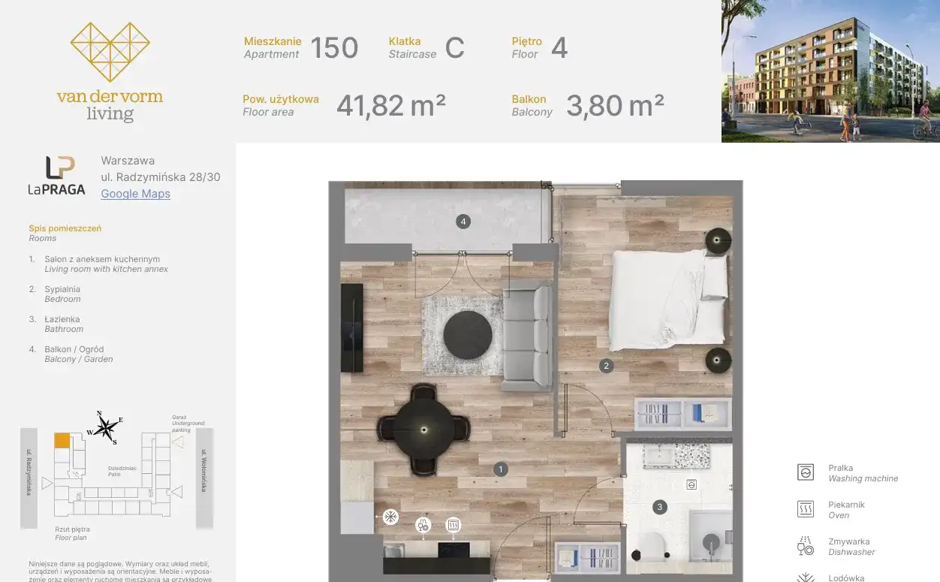Click the 'Zmywarka' legend label
The image size is (940, 582).
[x=849, y=541]
